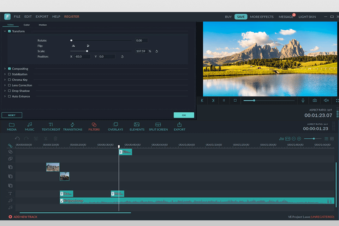Click the SAVE button
The width and height of the screenshot is (339, 226).
(x=241, y=17)
